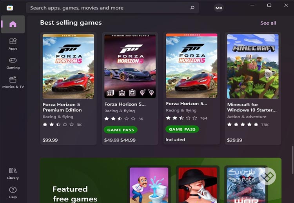
Task: Open the Movies & TV section
Action: [x=13, y=82]
